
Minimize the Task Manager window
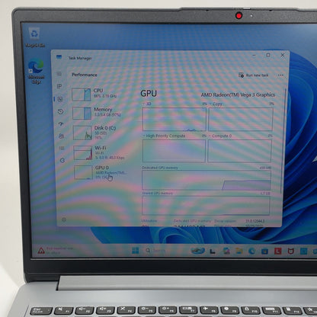pyautogui.click(x=254, y=55)
